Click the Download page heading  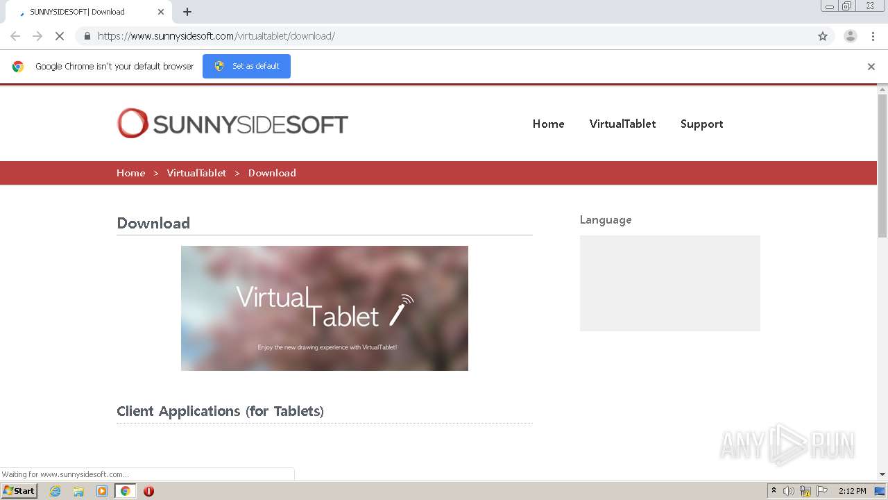(153, 223)
